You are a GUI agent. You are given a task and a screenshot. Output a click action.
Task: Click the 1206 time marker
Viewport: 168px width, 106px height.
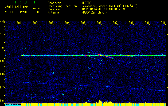(98, 23)
